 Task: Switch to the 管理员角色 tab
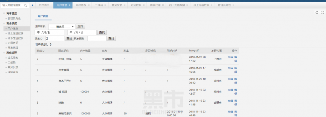224,5
